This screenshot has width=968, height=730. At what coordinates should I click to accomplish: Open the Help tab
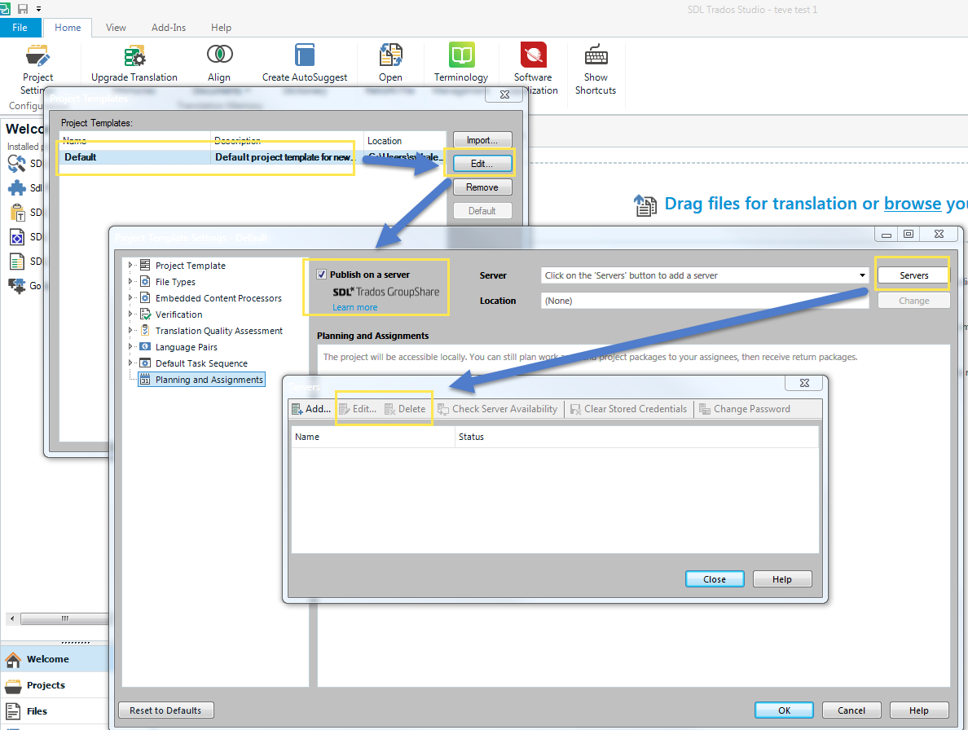221,27
